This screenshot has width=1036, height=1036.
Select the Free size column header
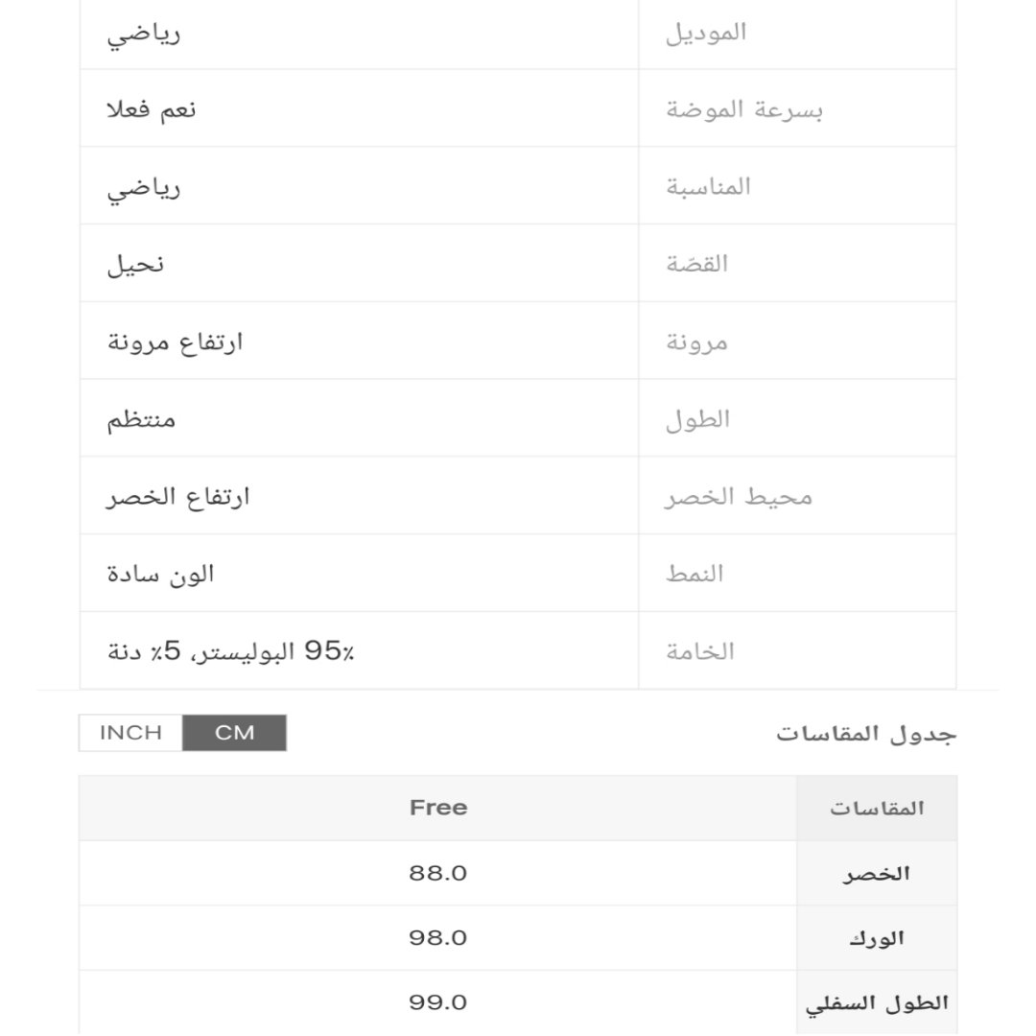click(438, 808)
